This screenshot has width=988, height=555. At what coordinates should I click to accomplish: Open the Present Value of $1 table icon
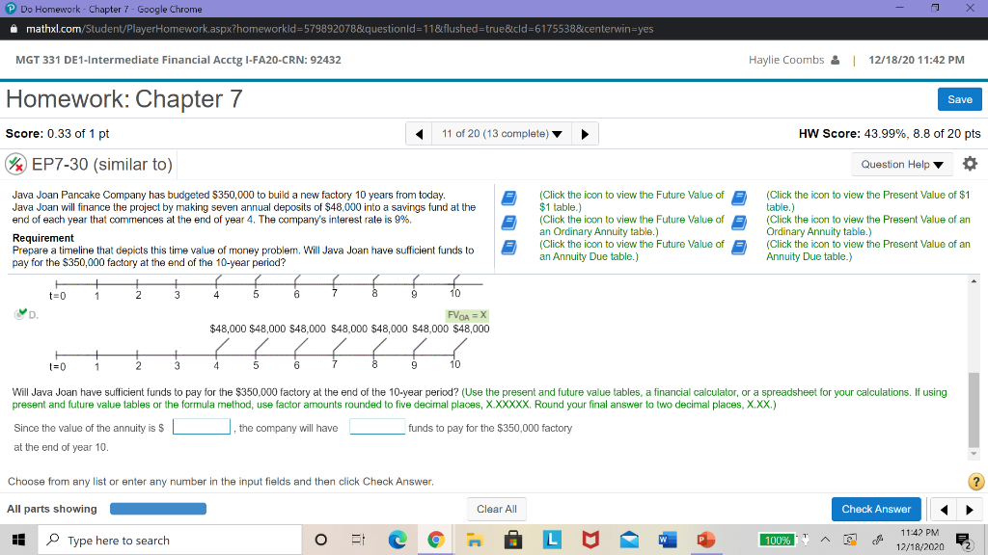(739, 197)
